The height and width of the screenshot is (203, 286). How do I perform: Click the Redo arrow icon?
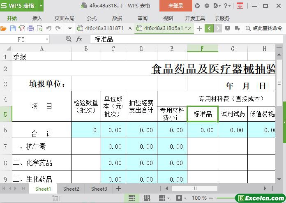point(58,28)
